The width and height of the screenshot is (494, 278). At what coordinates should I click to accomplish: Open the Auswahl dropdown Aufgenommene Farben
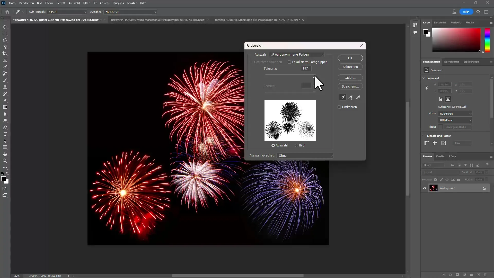tap(297, 55)
